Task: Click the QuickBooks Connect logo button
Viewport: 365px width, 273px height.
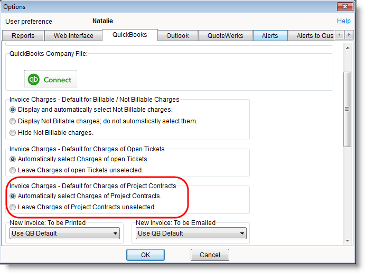Action: tap(51, 80)
